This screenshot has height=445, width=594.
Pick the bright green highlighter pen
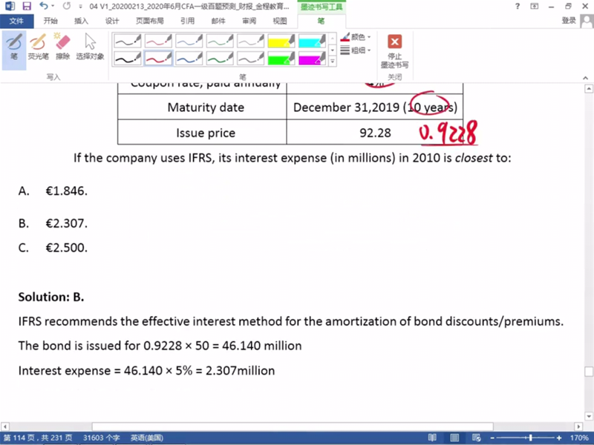point(281,59)
